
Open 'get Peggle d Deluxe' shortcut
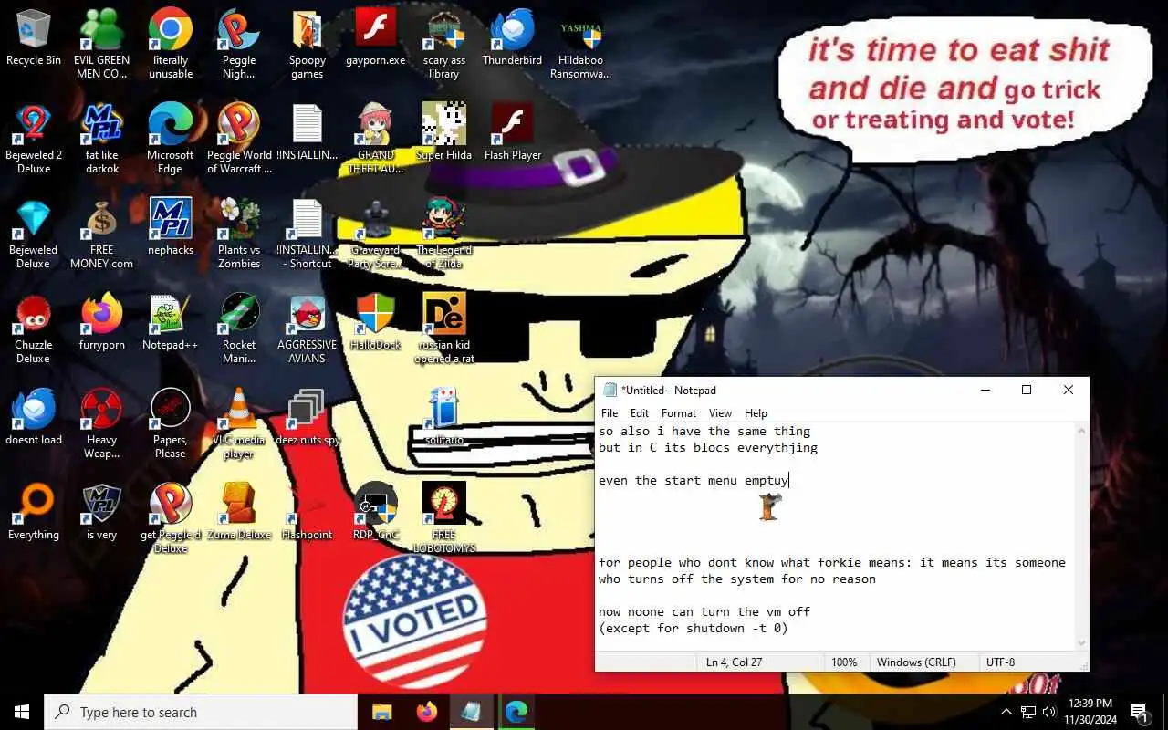[x=171, y=518]
